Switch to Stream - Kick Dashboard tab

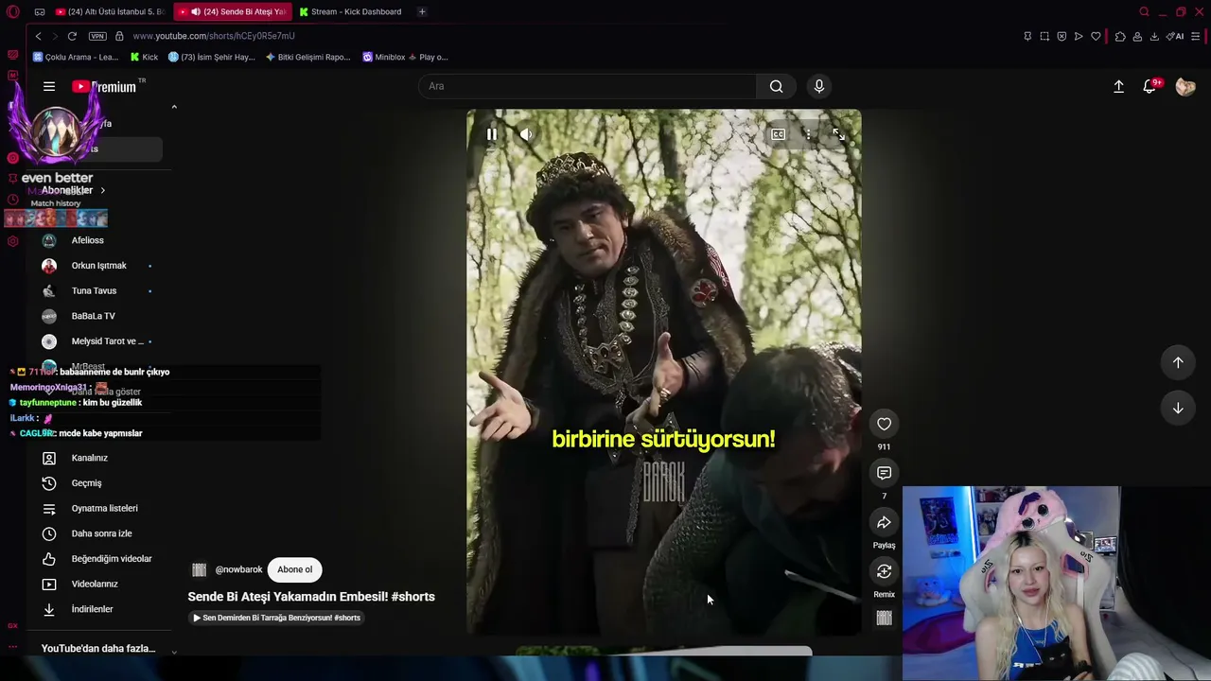pos(351,11)
